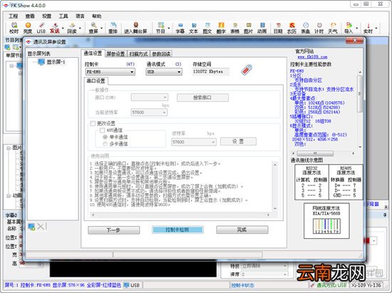Open the 控制卡 FK-6W8 dropdown
Image resolution: width=392 pixels, height=293 pixels.
pyautogui.click(x=110, y=72)
